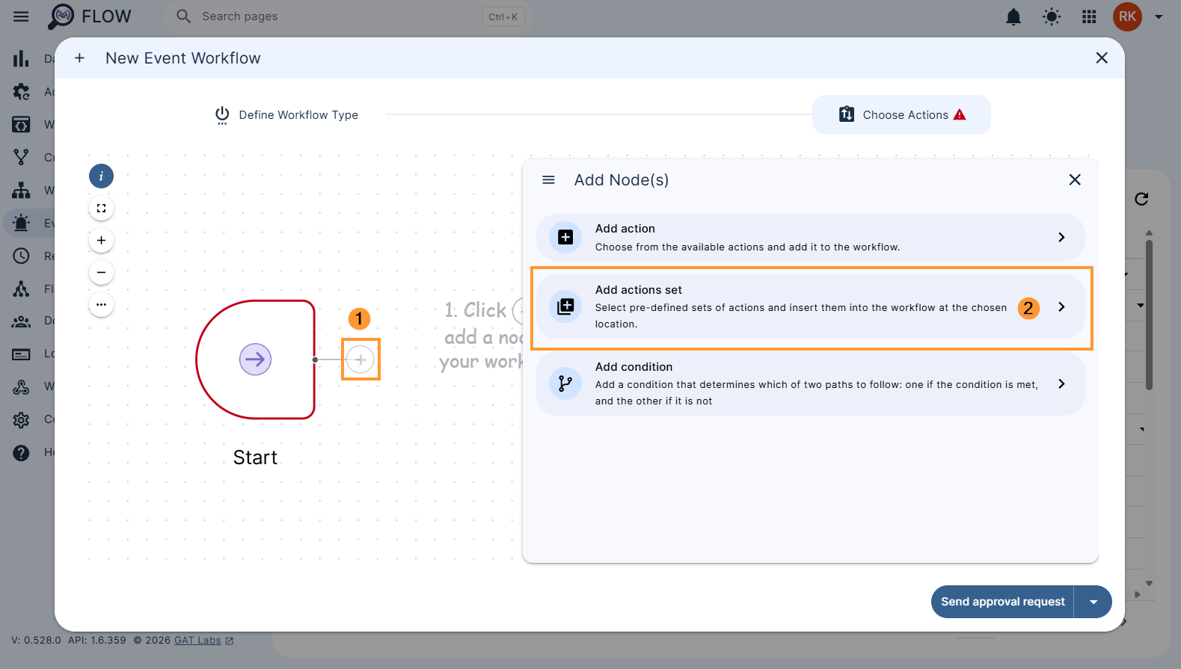Open the hamburger main menu
This screenshot has width=1181, height=669.
[x=21, y=16]
